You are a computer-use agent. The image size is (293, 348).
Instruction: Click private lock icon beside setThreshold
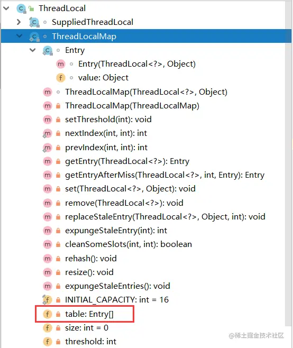58,120
